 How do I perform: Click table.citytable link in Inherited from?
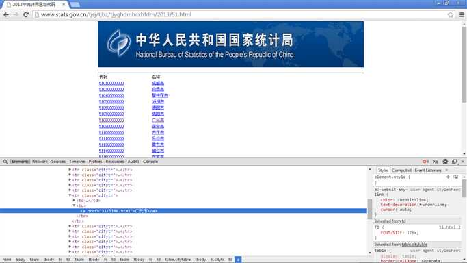(x=414, y=245)
